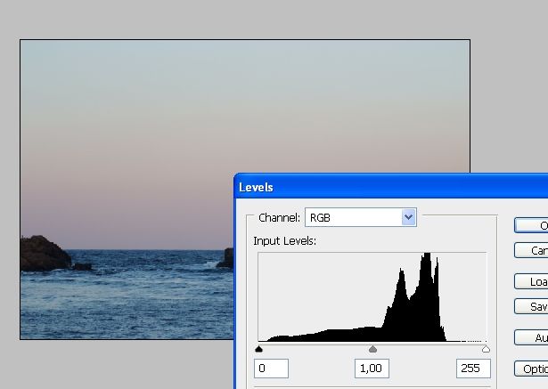Viewport: 548px width, 389px height.
Task: Click the dark rock on the photo's left
Action: coord(43,253)
